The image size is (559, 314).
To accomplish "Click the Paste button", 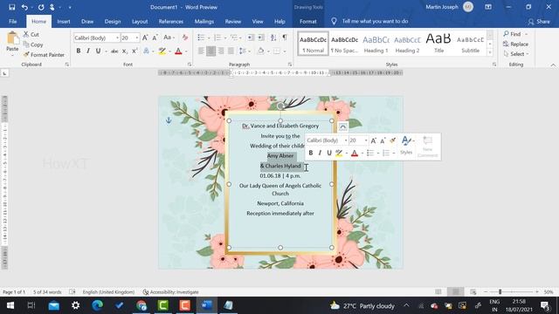I will tap(12, 43).
